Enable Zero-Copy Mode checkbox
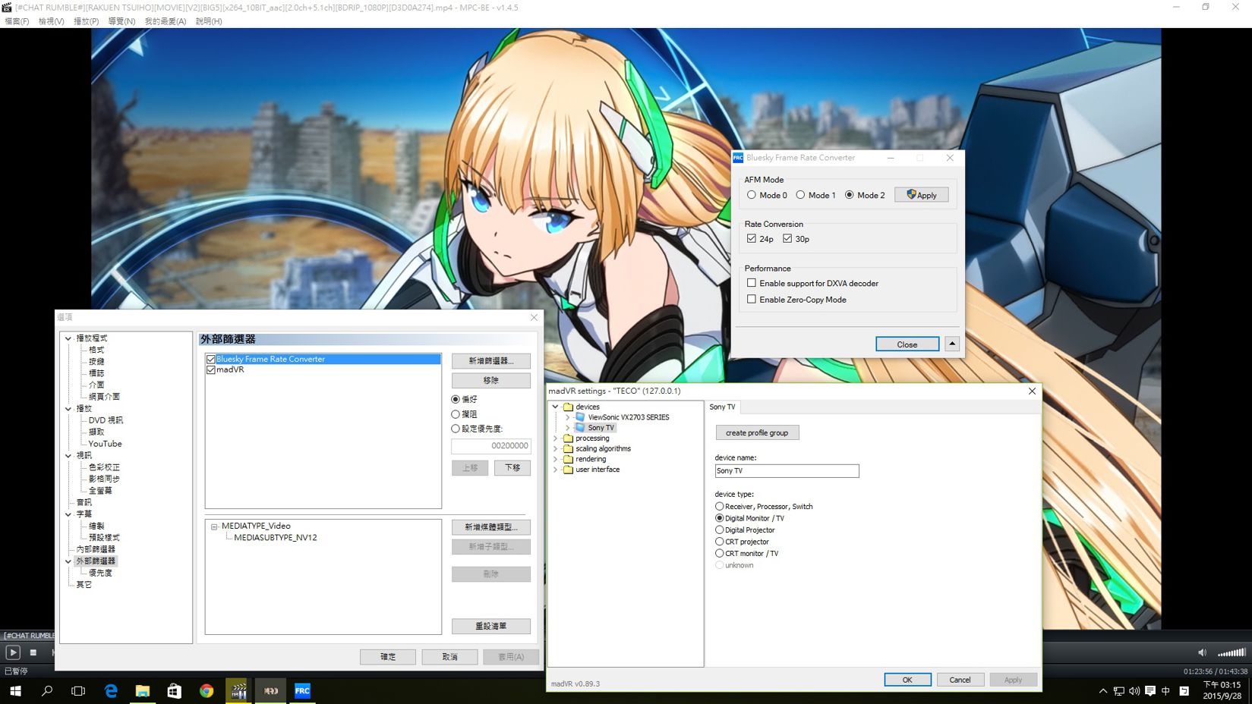 [752, 300]
